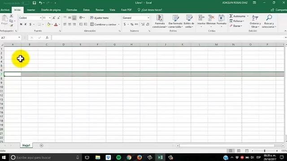Switch to the Datos tab
Viewport: 287px width, 161px height.
click(x=86, y=10)
